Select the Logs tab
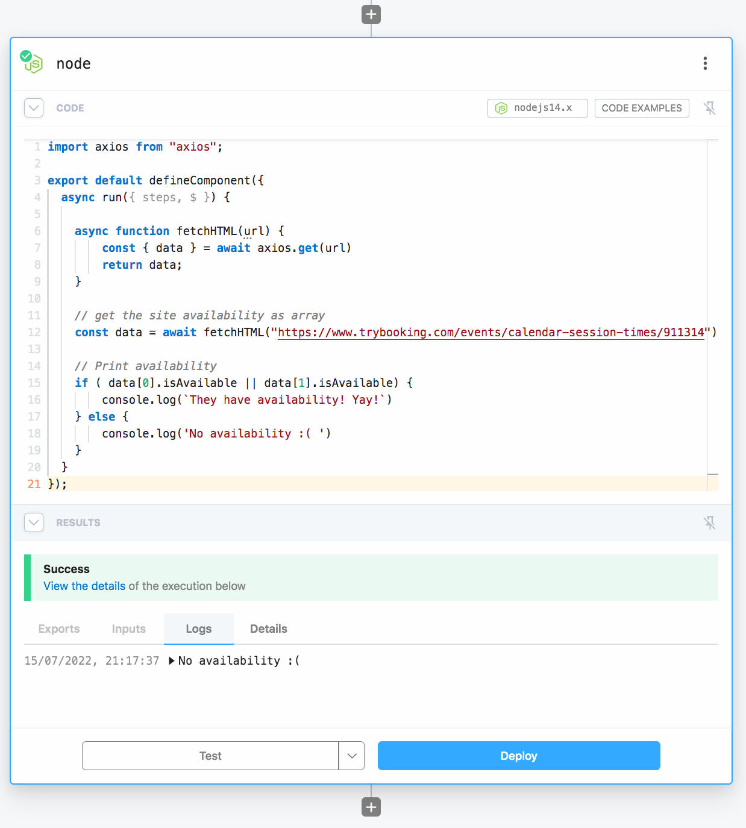Image resolution: width=746 pixels, height=828 pixels. [199, 629]
